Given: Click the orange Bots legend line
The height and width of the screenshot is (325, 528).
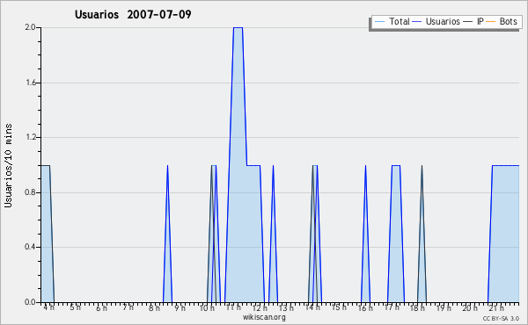Looking at the screenshot, I should 491,22.
